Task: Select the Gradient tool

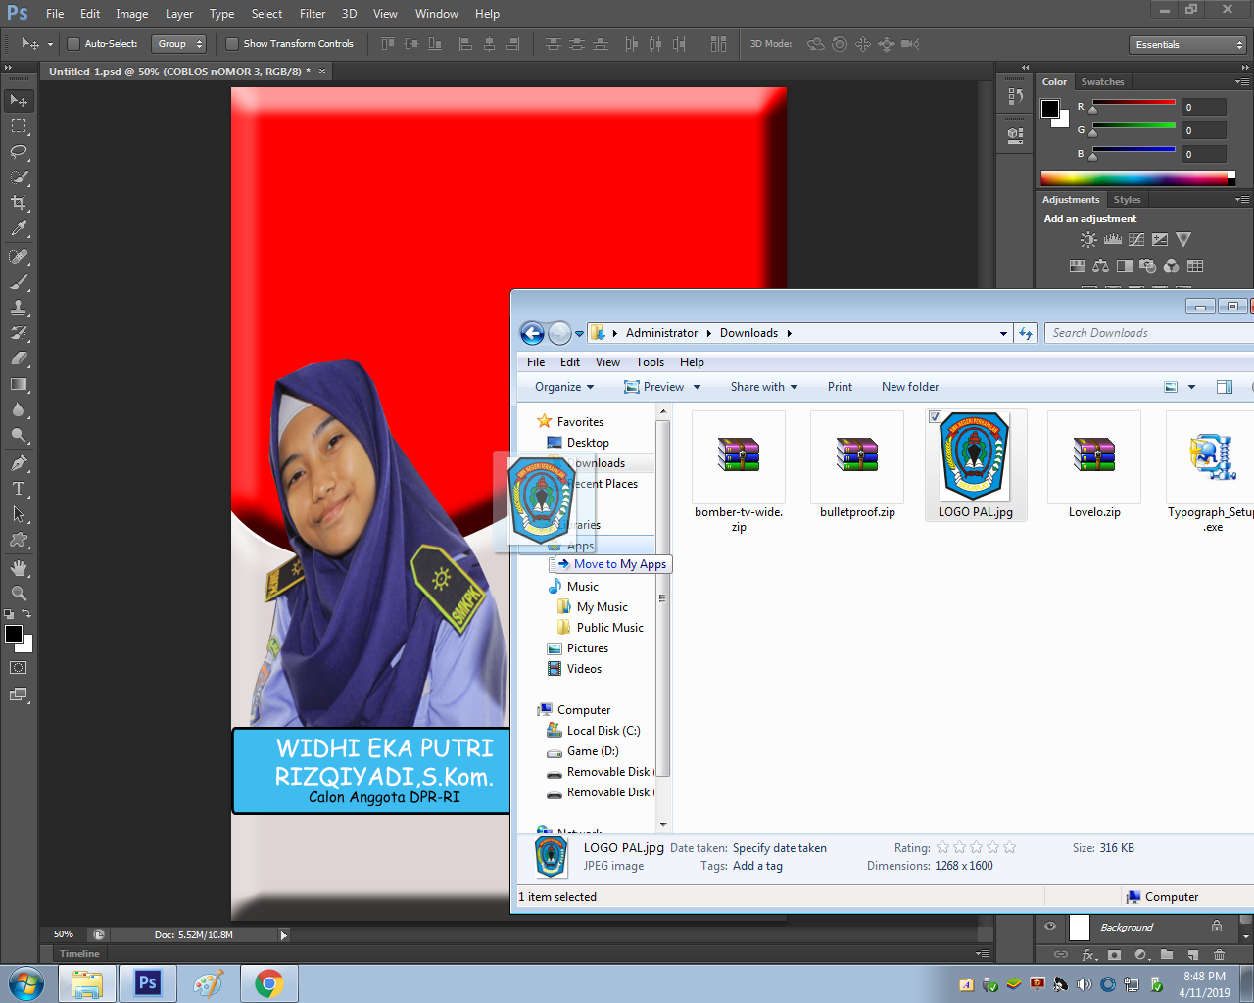Action: click(x=19, y=384)
